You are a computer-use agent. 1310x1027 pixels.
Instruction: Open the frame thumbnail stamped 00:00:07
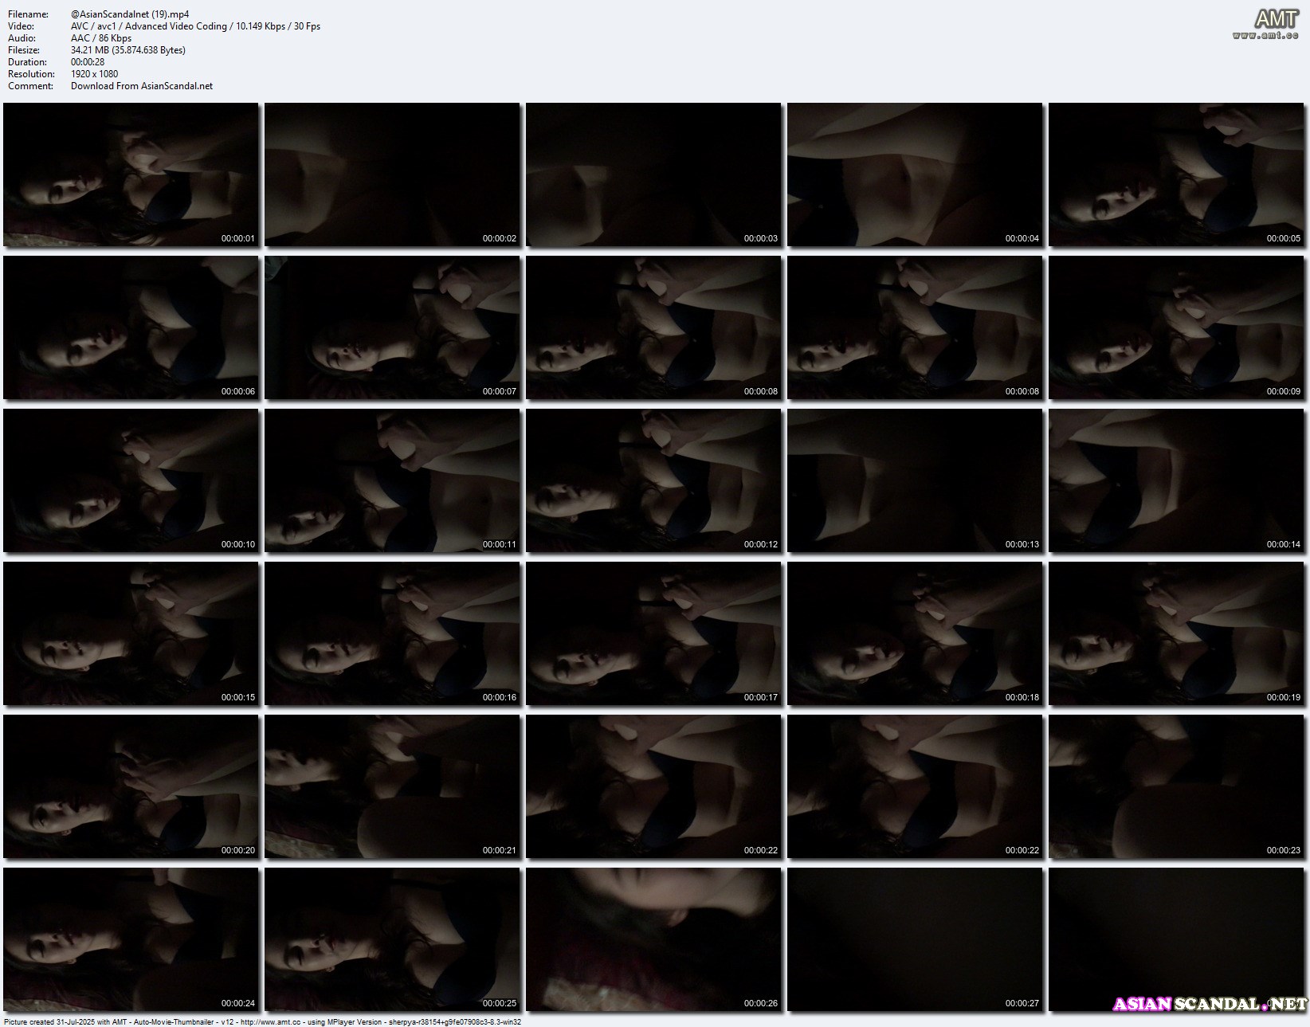point(392,327)
